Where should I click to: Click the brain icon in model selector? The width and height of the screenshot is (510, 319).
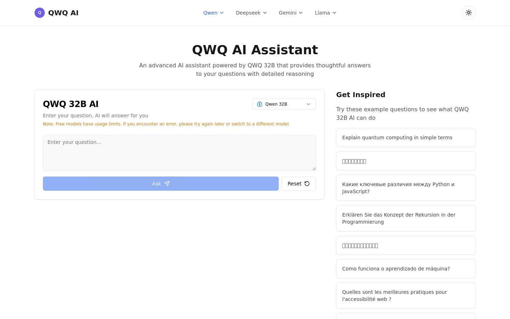click(260, 104)
